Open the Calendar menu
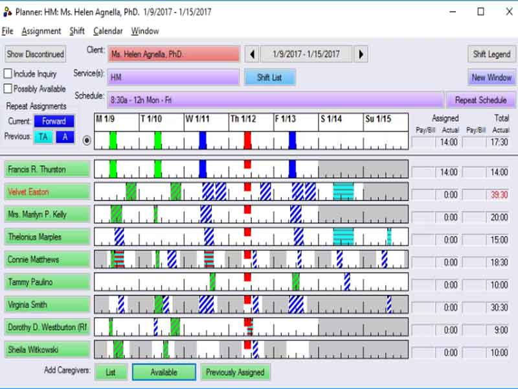The width and height of the screenshot is (518, 389). (x=107, y=31)
